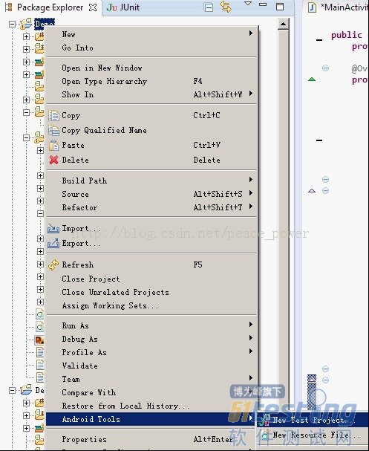369x451 pixels.
Task: Click the red X Delete icon
Action: pos(53,160)
